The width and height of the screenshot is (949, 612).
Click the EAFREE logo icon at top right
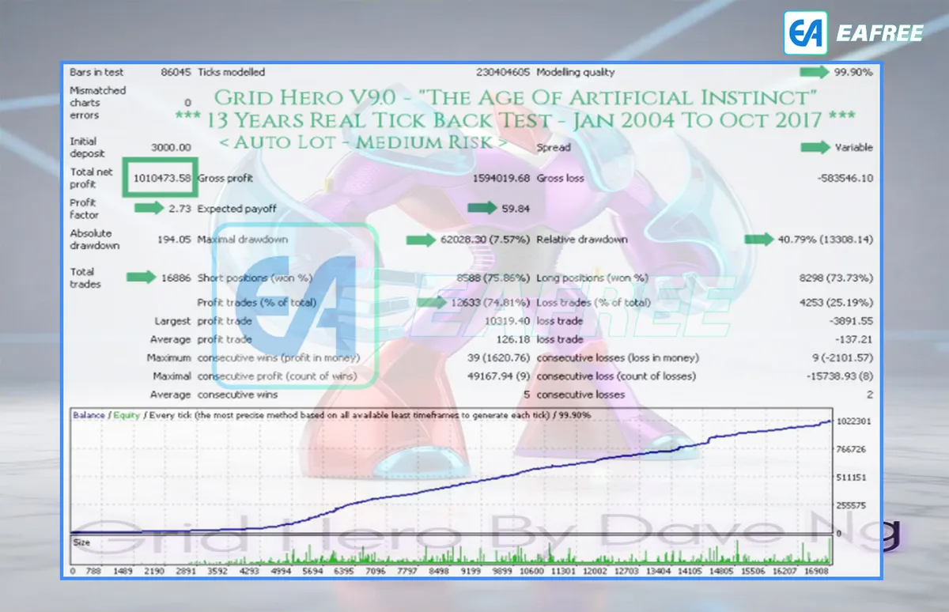[805, 32]
